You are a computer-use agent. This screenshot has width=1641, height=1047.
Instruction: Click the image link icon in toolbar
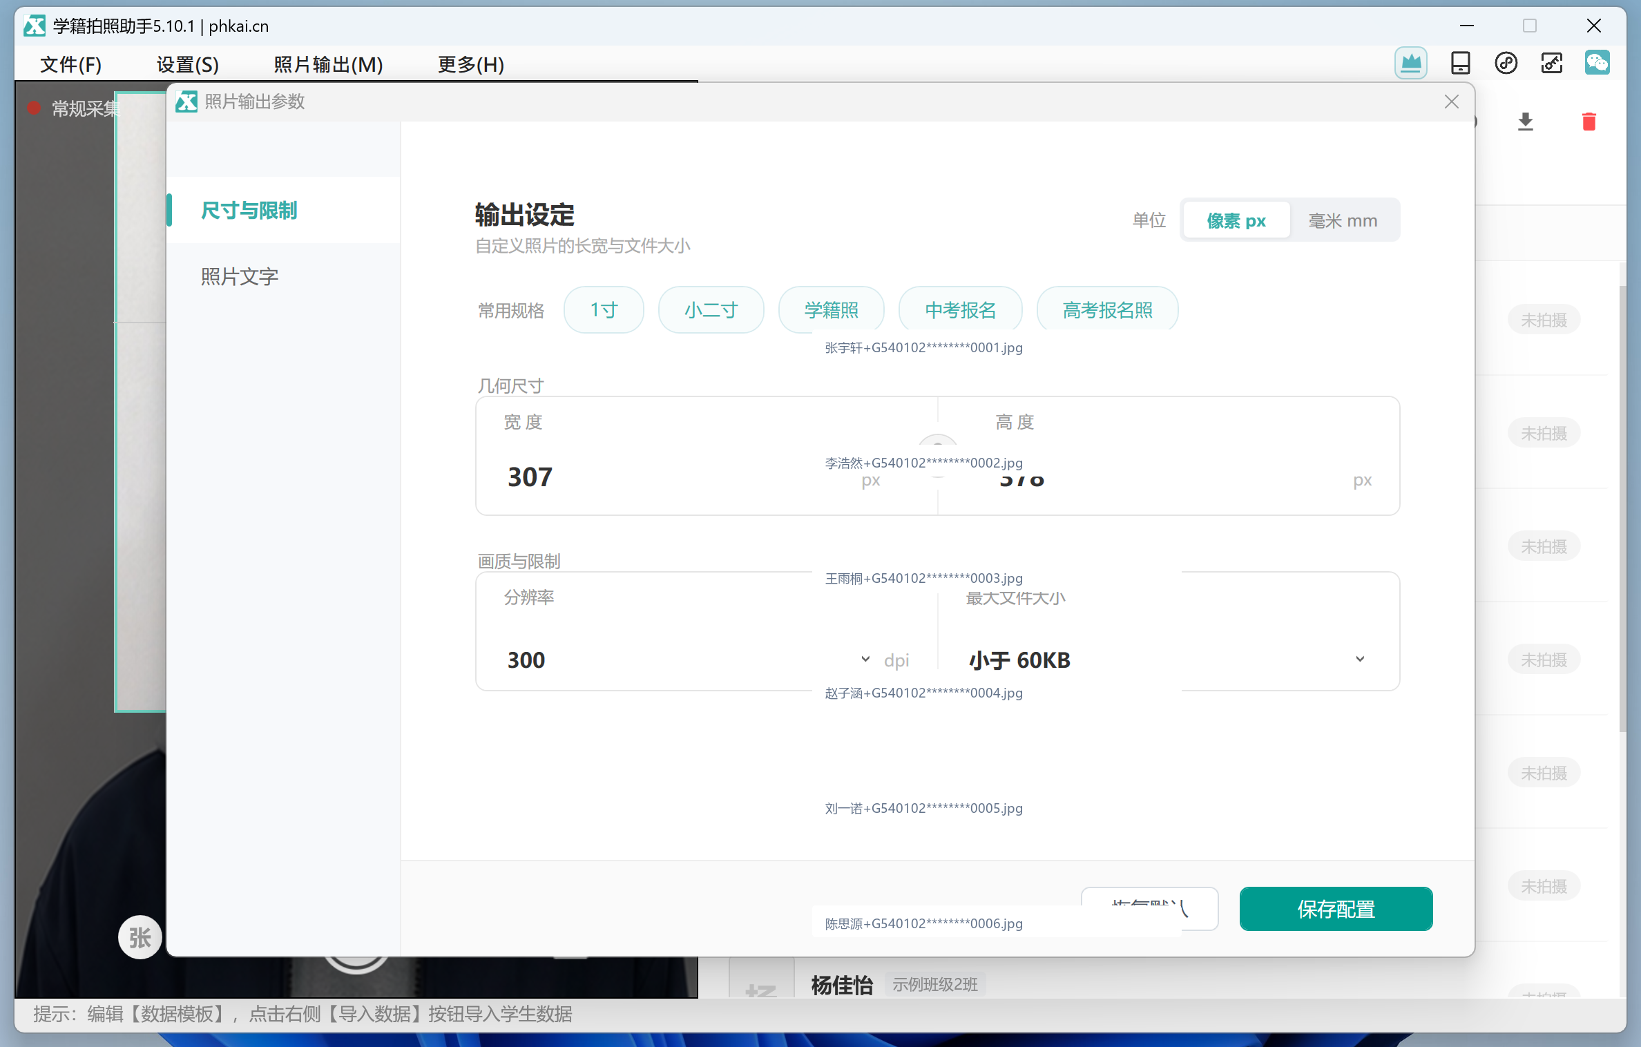[x=1552, y=64]
